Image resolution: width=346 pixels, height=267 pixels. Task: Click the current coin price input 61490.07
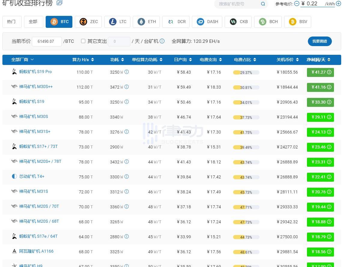pos(47,41)
